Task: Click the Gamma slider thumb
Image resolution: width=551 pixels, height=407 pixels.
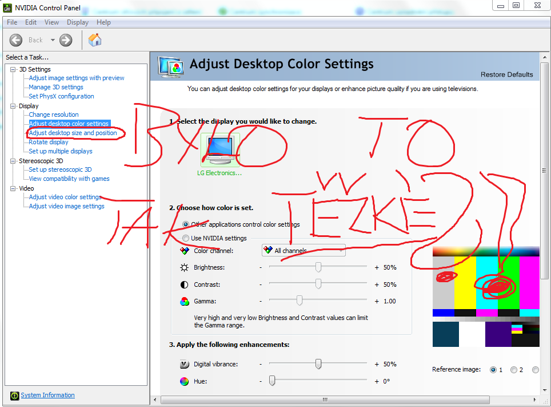Action: (299, 301)
